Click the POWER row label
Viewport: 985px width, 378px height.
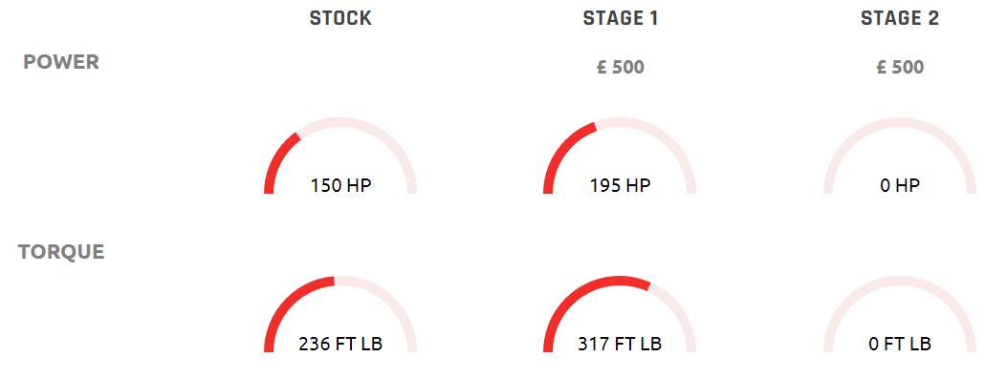[61, 62]
